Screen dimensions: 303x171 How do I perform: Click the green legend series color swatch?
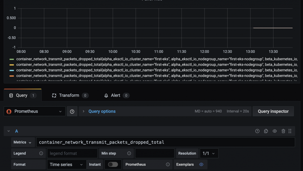(12, 59)
